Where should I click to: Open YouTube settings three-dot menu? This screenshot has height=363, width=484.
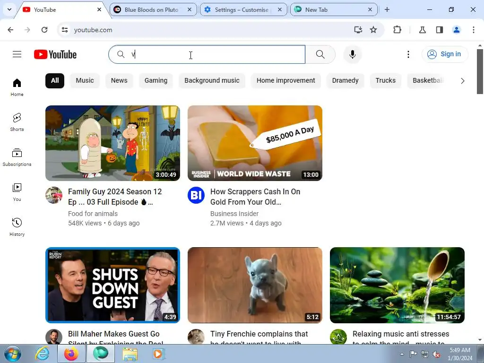pos(408,54)
